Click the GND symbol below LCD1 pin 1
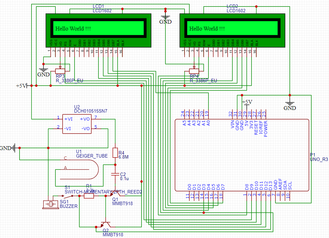 (43, 70)
